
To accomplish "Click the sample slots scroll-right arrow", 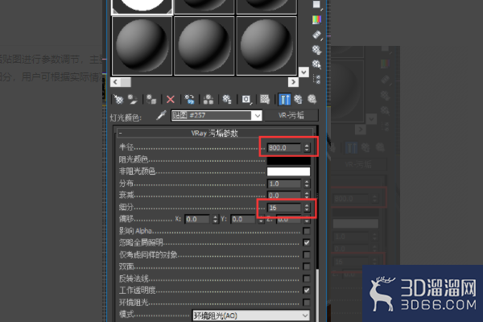I will [x=293, y=82].
